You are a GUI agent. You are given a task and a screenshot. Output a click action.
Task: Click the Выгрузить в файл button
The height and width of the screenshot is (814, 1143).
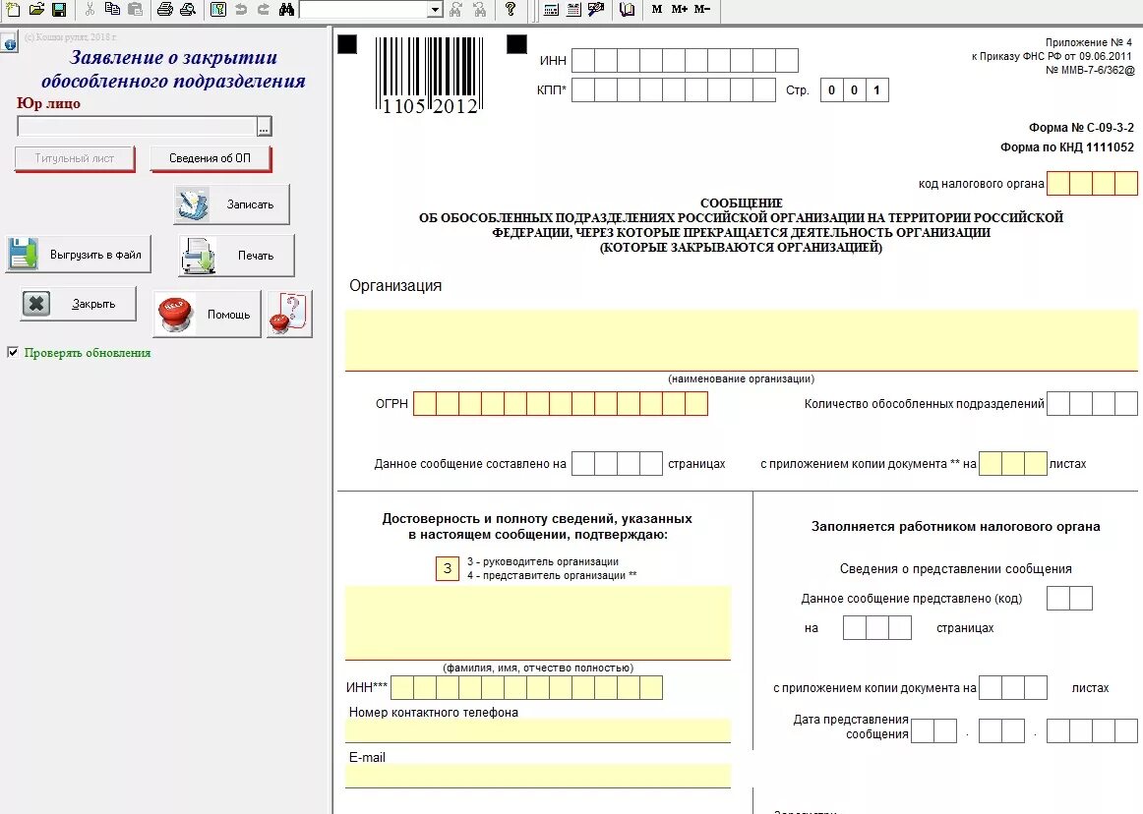tap(78, 255)
